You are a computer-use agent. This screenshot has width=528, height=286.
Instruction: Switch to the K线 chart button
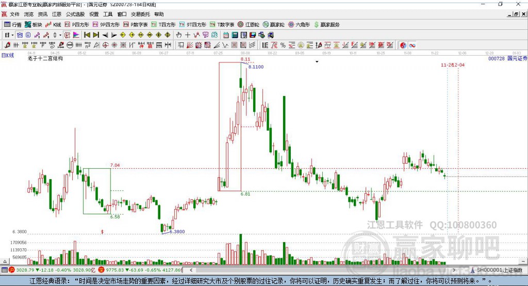(53, 25)
